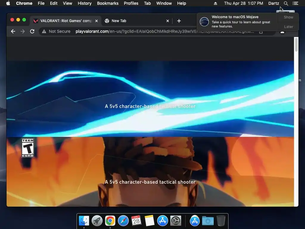Open Notification Center list icon
The width and height of the screenshot is (305, 229).
(295, 3)
